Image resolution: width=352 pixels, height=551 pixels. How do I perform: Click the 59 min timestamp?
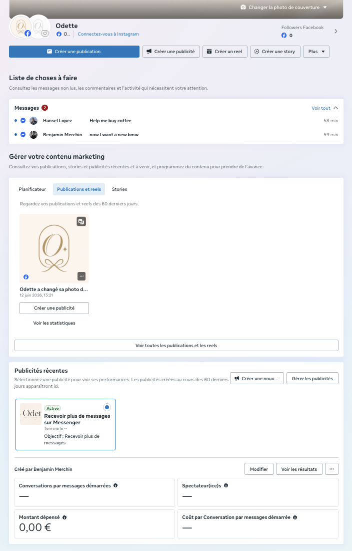(x=330, y=135)
